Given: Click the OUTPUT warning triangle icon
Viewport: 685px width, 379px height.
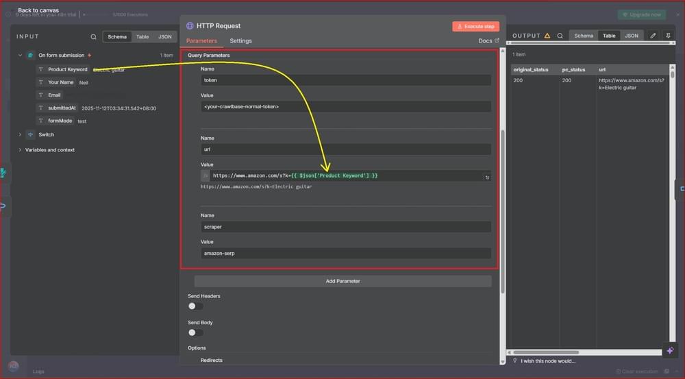Looking at the screenshot, I should (547, 36).
